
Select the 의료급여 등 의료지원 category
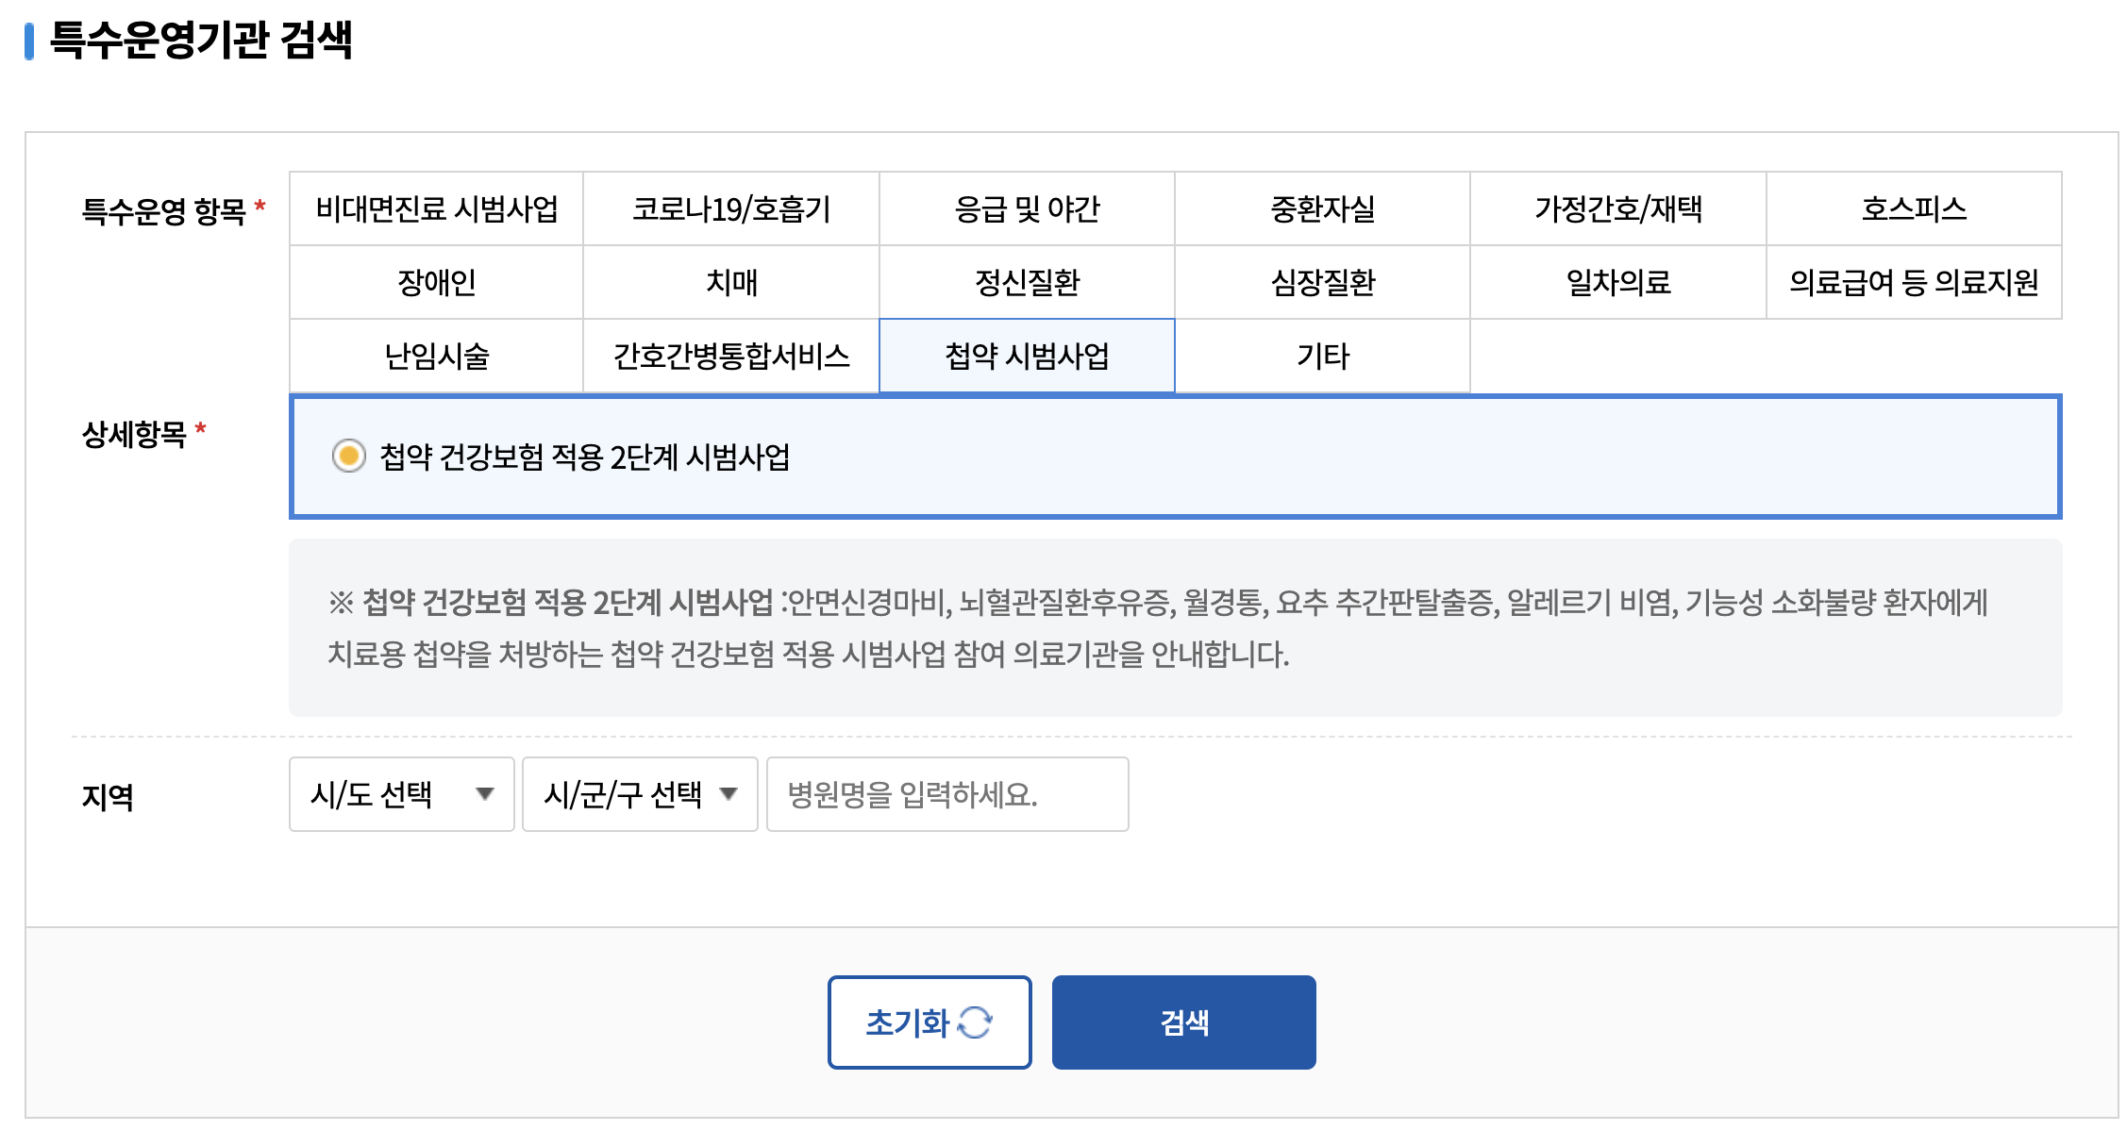[1913, 282]
